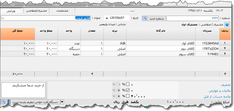Viewport: 234px width, 111px height.
Task: Click the سریال column header
Action: 207,34
